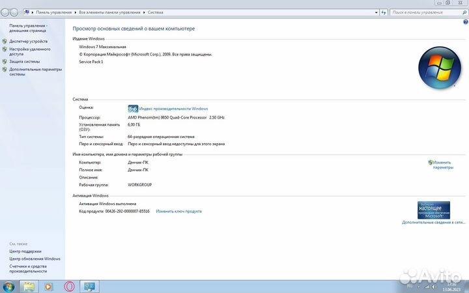Image resolution: width=469 pixels, height=293 pixels.
Task: Click the shield icon beside System Protection
Action: pyautogui.click(x=5, y=61)
